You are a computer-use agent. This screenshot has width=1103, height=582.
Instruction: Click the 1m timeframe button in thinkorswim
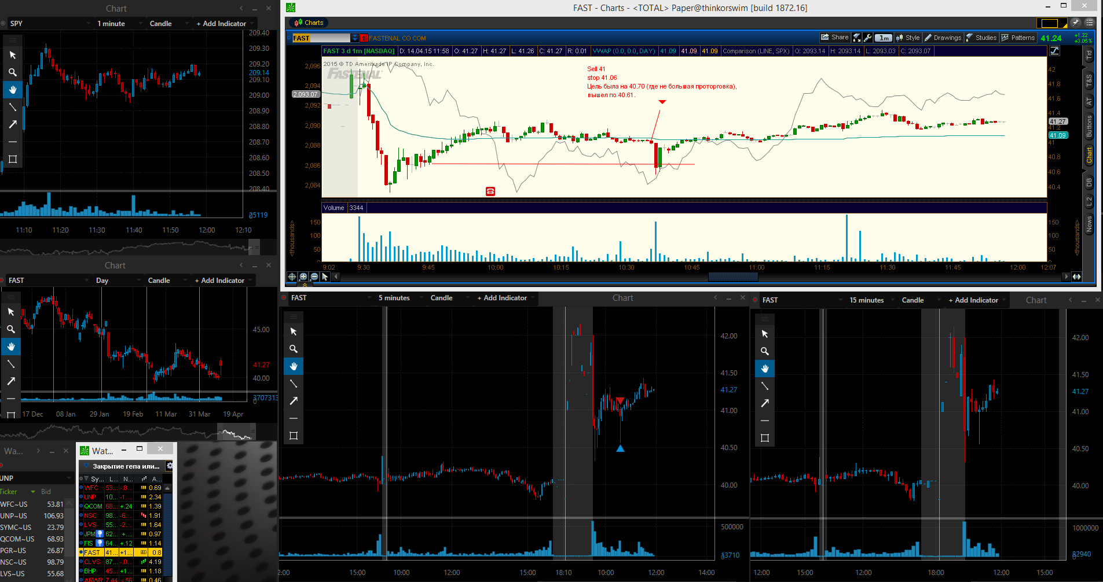[x=884, y=38]
